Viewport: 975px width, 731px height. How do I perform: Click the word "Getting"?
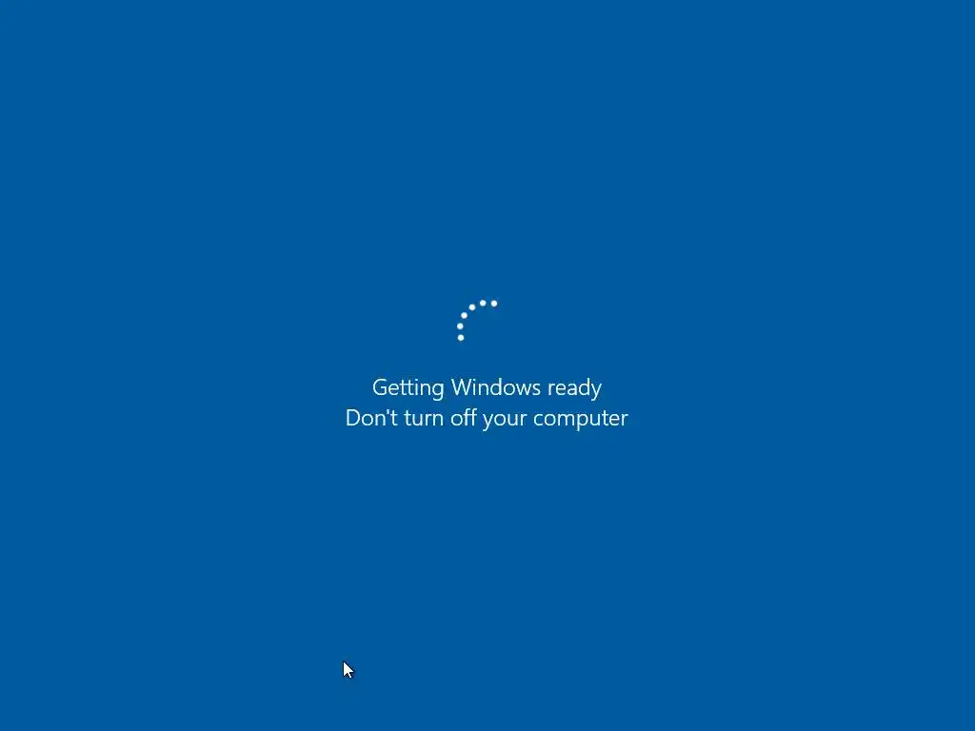(408, 388)
